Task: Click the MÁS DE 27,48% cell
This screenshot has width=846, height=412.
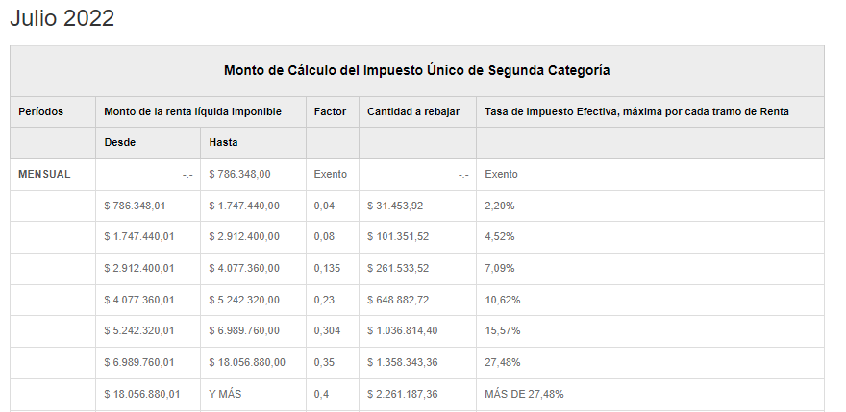Action: [524, 394]
